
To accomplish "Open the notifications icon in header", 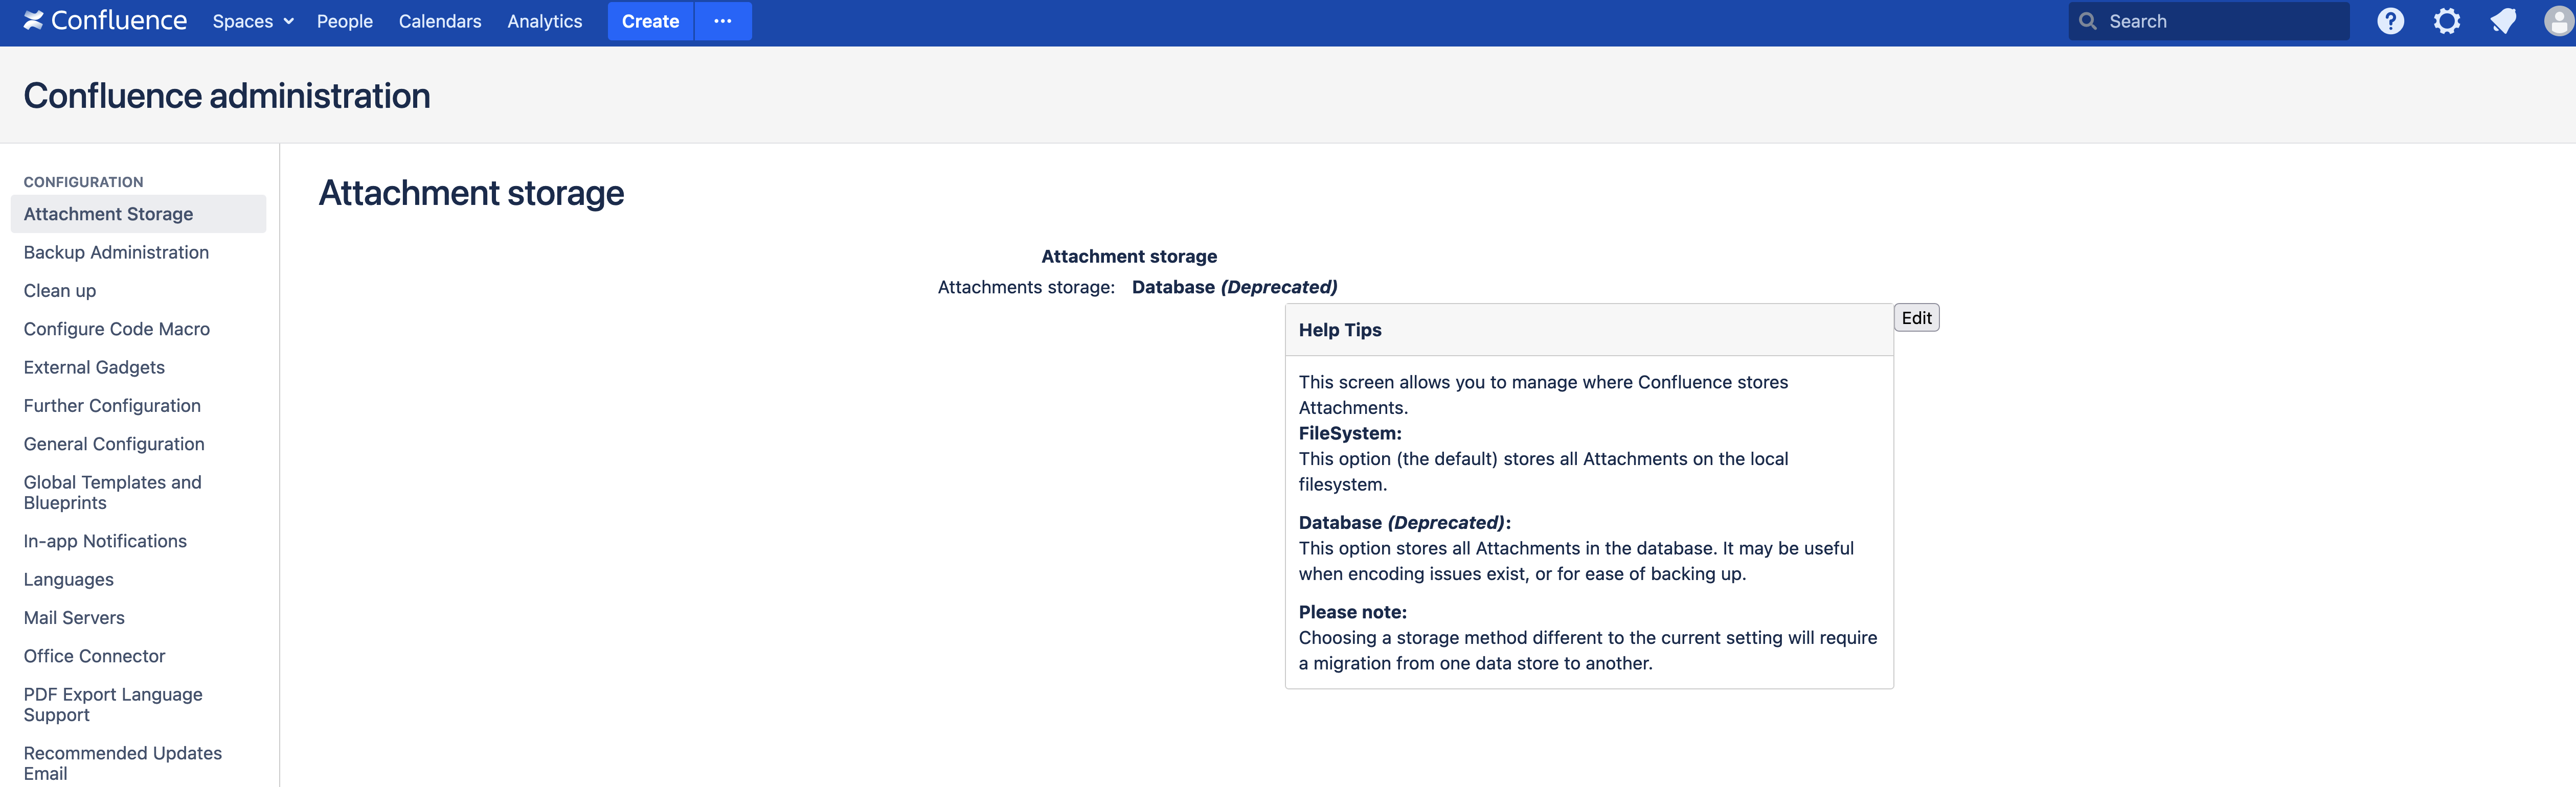I will (x=2502, y=21).
